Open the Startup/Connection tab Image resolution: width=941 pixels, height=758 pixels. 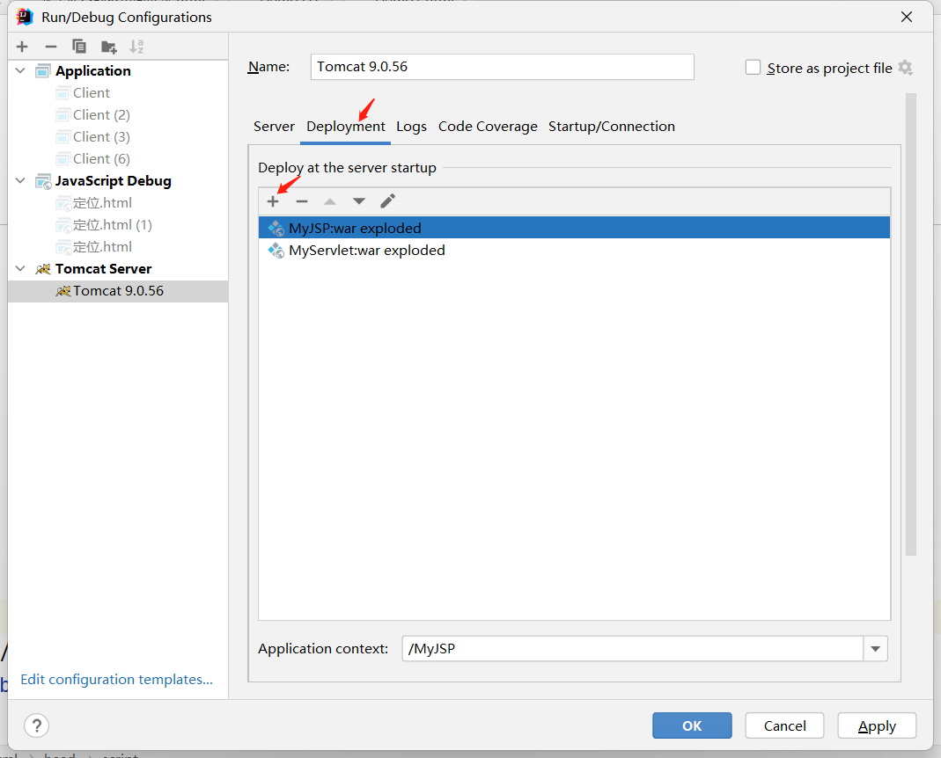(612, 127)
